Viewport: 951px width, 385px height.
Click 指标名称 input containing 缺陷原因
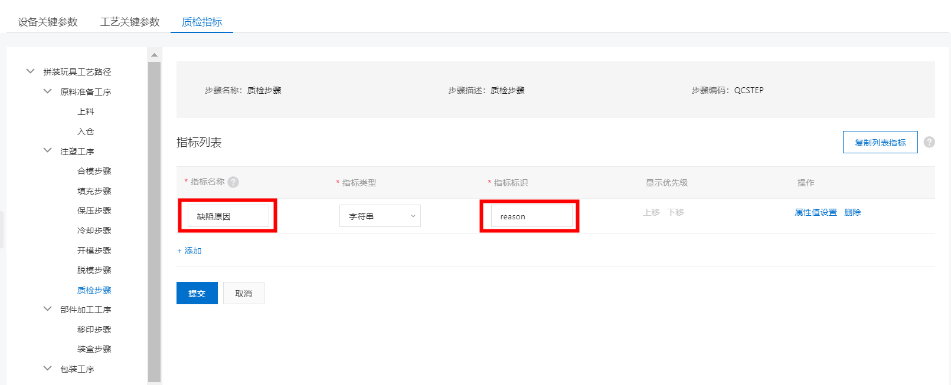pos(228,216)
